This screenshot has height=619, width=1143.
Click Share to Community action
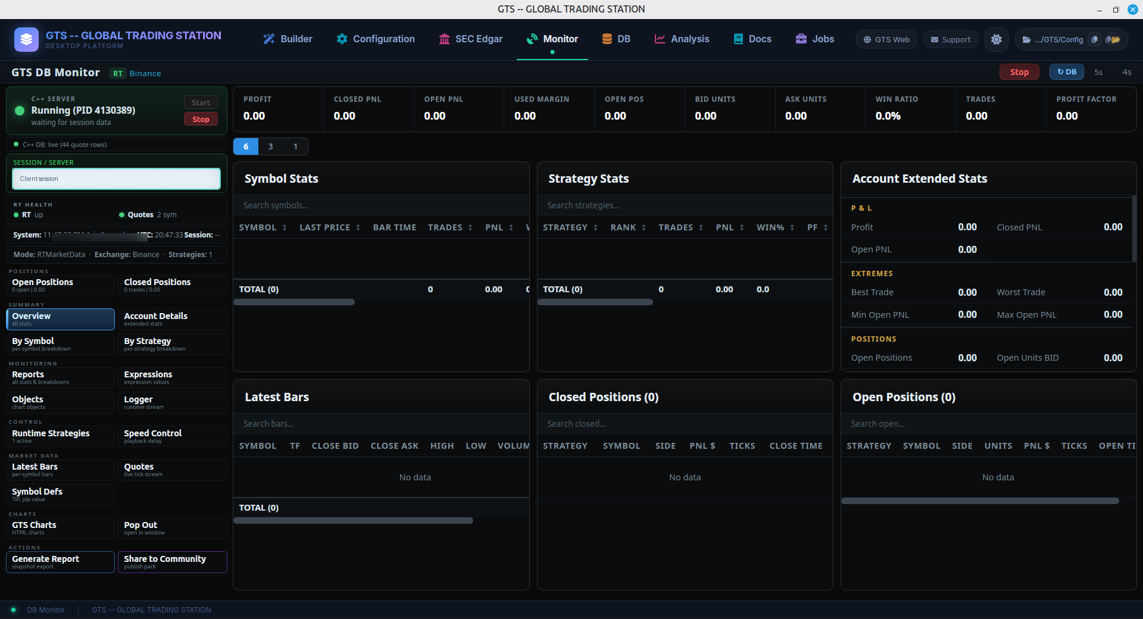[173, 562]
